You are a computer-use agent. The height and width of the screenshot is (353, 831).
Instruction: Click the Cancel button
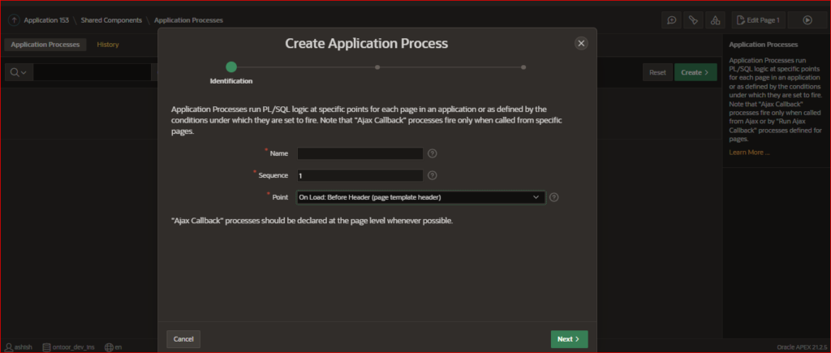click(x=183, y=338)
